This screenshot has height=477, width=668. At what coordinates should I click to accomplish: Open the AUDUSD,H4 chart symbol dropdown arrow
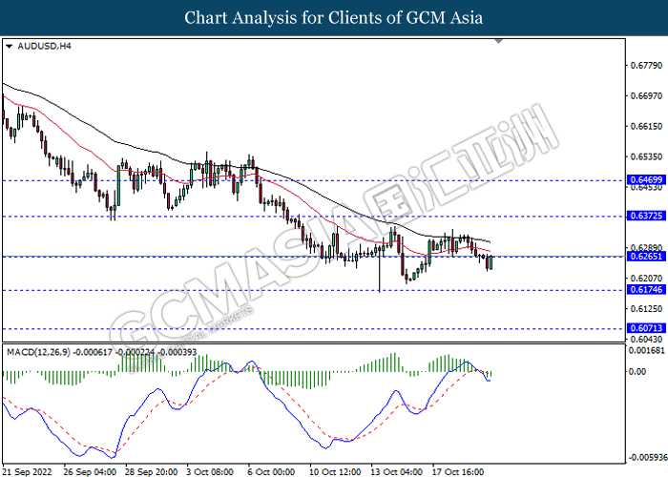9,47
